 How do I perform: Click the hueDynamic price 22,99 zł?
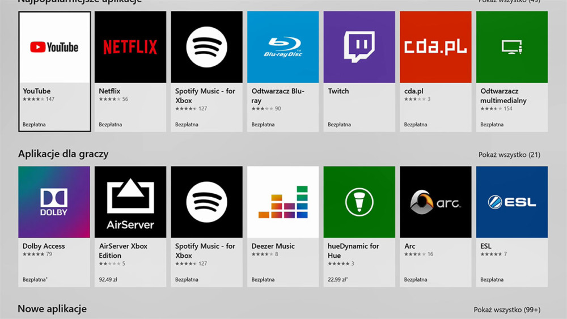tap(338, 279)
